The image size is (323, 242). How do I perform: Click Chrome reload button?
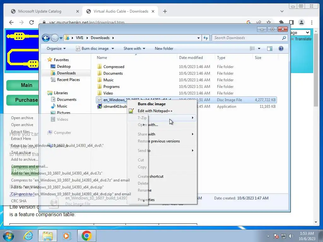(32, 22)
